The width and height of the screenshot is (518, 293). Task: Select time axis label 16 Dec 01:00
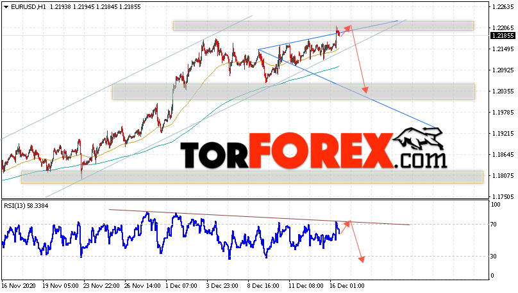(x=347, y=286)
